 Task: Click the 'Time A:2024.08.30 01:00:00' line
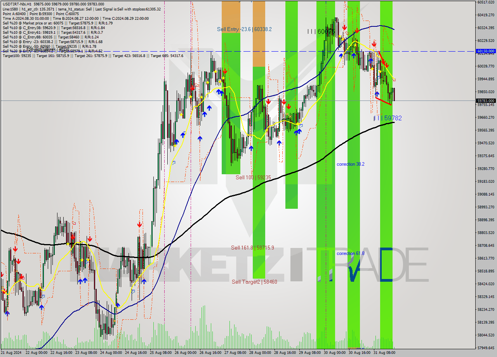75,18
